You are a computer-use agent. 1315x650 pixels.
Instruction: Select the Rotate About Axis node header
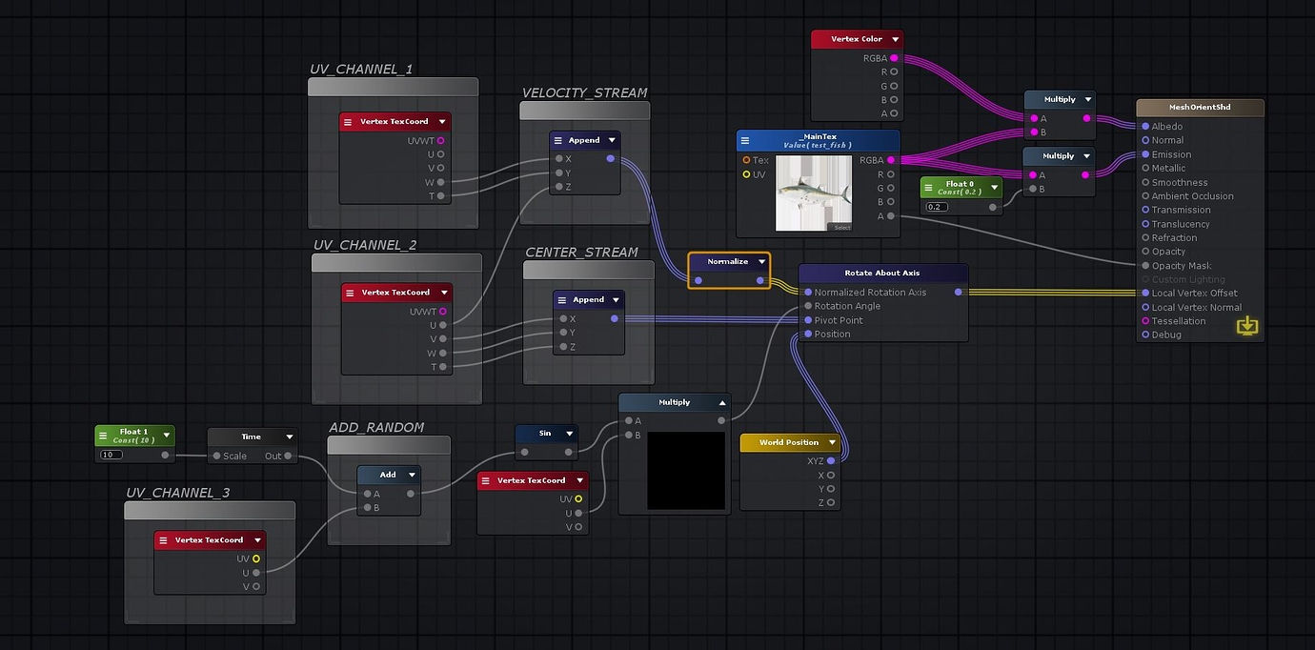(882, 273)
